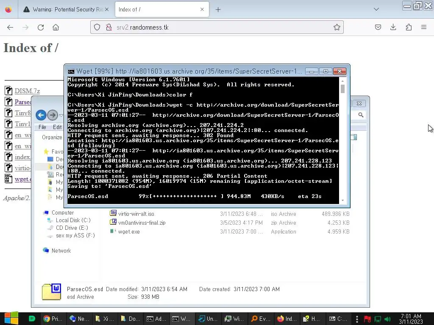
Task: Click the console scrollbar up arrow
Action: click(342, 81)
